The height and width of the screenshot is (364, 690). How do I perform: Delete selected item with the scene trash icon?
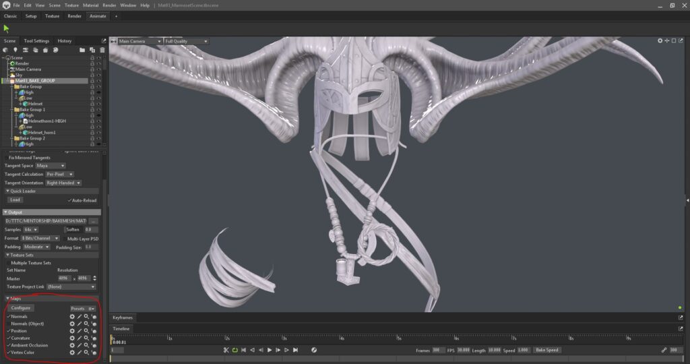click(102, 50)
